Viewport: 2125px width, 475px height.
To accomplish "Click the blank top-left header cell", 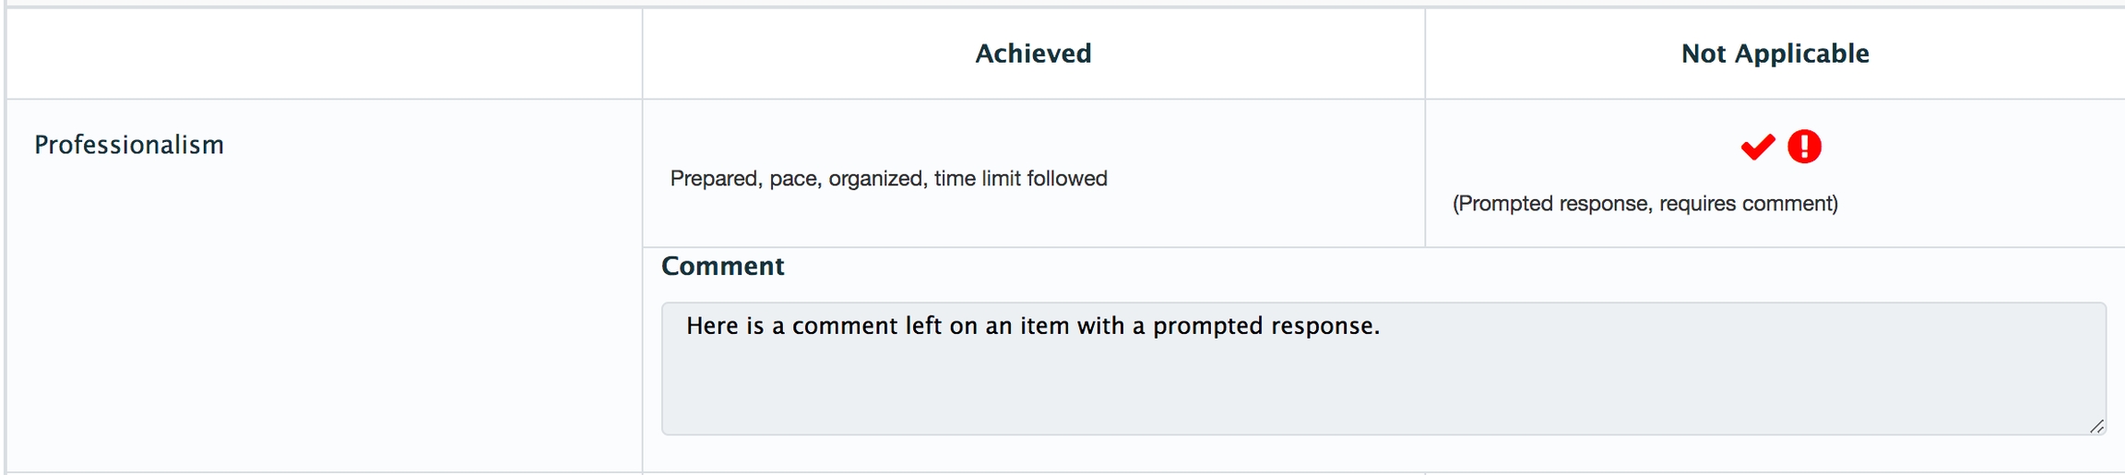I will 323,53.
